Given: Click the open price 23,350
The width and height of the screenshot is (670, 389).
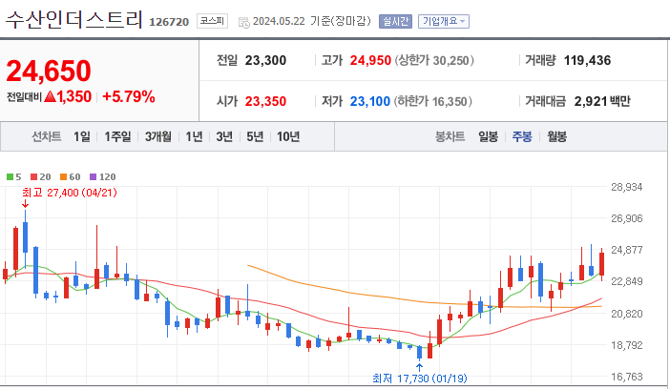Looking at the screenshot, I should (265, 102).
